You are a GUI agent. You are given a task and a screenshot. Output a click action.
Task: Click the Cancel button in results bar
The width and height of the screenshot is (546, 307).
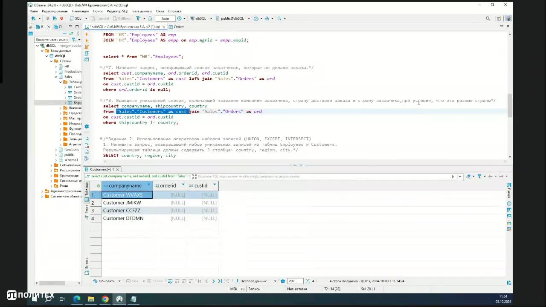[x=155, y=281]
